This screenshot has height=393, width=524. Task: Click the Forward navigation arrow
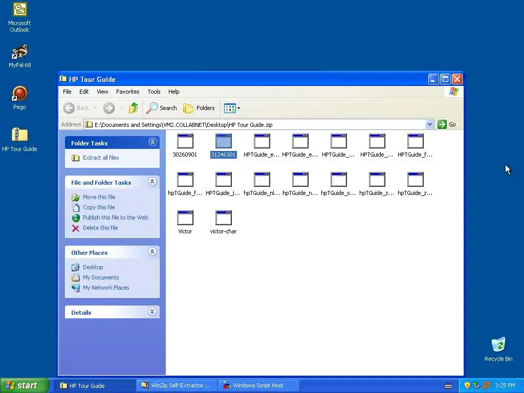(x=109, y=108)
